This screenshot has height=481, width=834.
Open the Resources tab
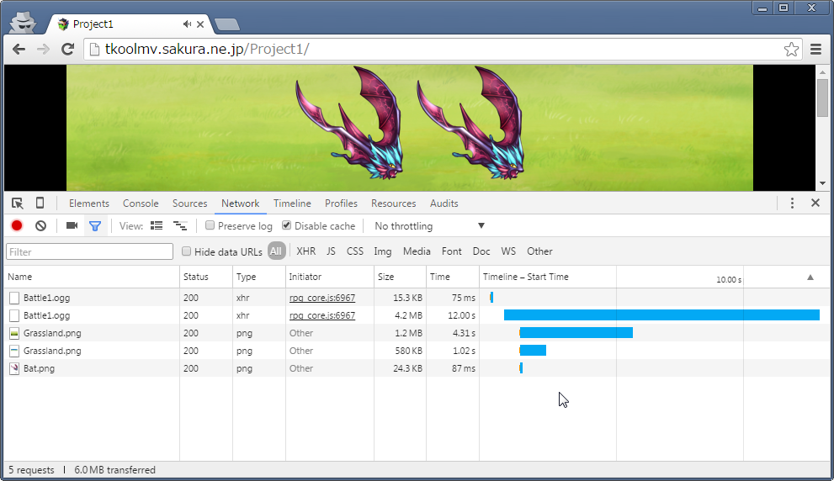tap(394, 203)
